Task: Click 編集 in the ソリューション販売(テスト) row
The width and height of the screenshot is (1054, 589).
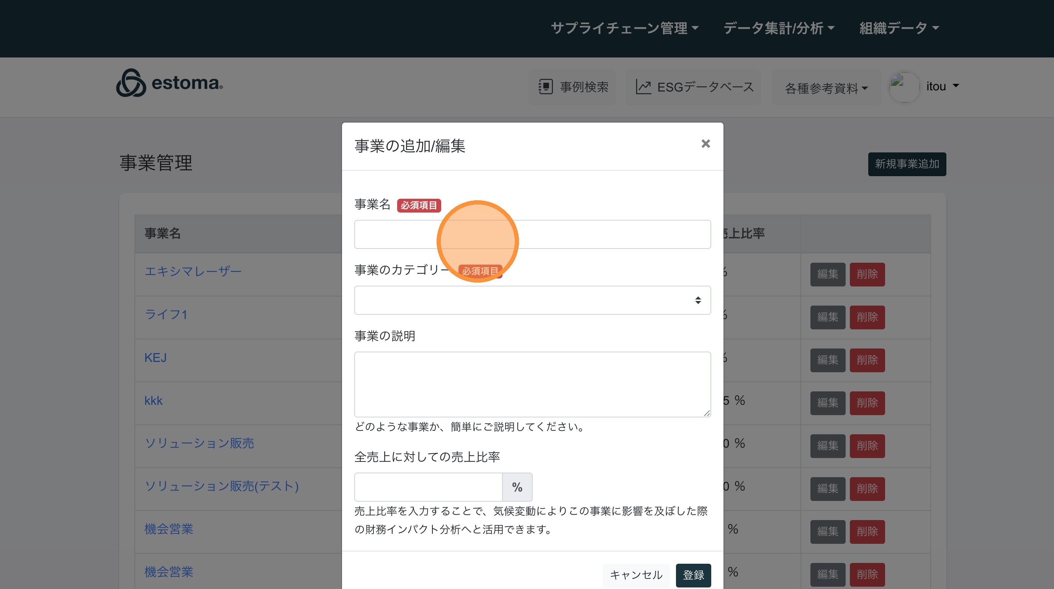Action: click(x=828, y=489)
